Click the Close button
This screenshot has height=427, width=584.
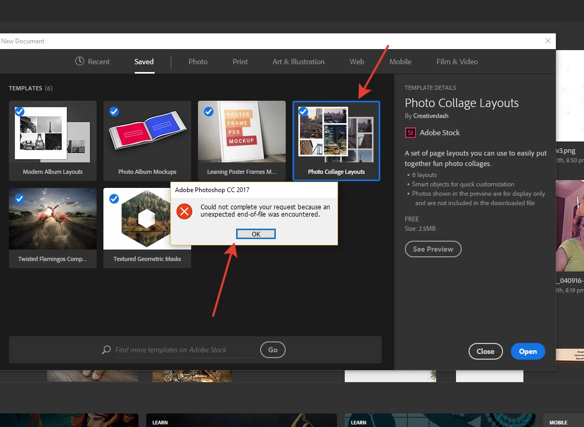coord(485,351)
